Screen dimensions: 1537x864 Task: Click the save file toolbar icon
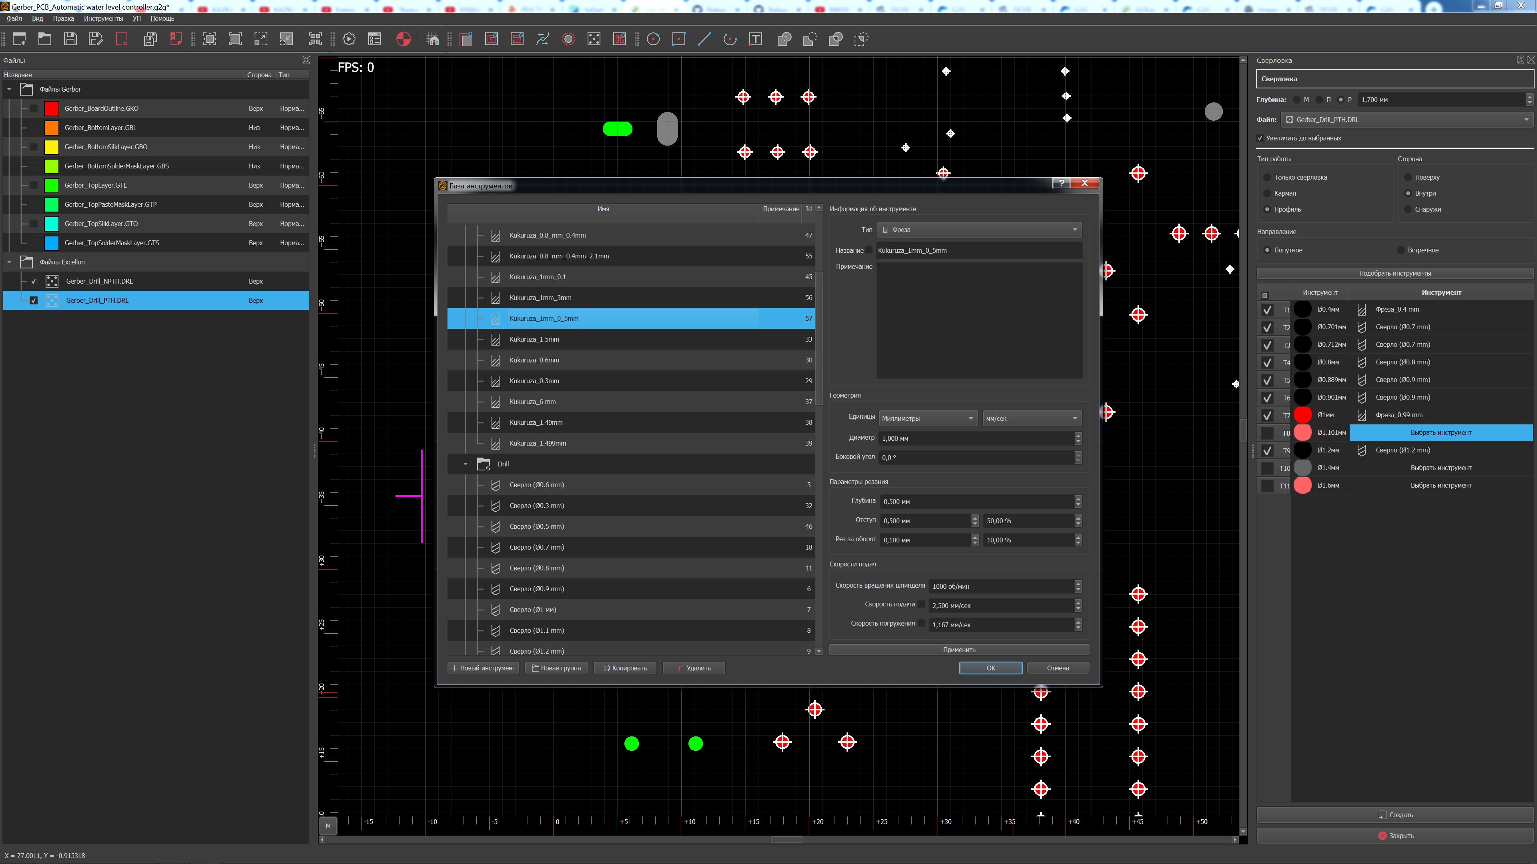pos(70,39)
